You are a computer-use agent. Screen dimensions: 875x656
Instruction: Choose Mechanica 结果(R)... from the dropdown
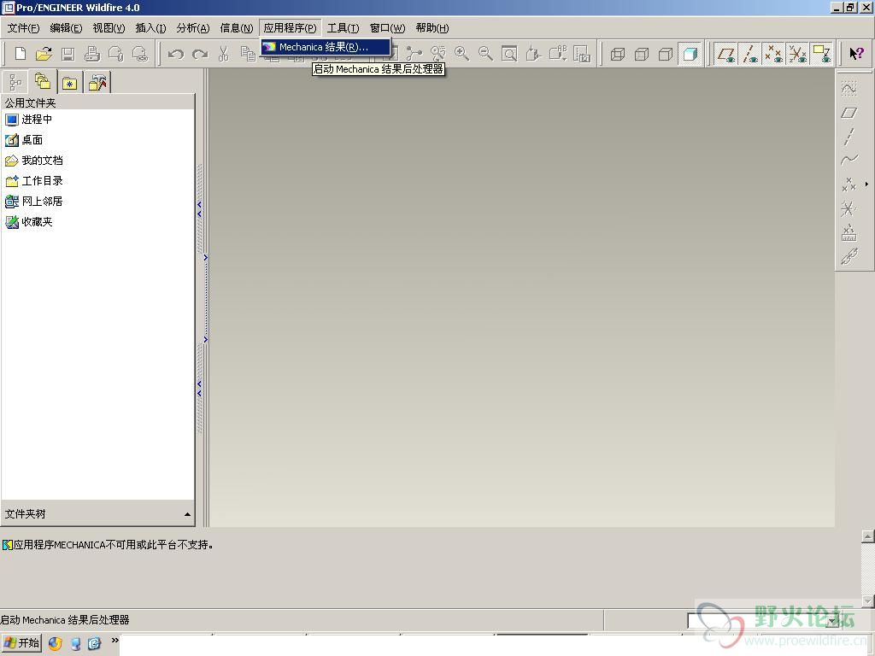326,47
